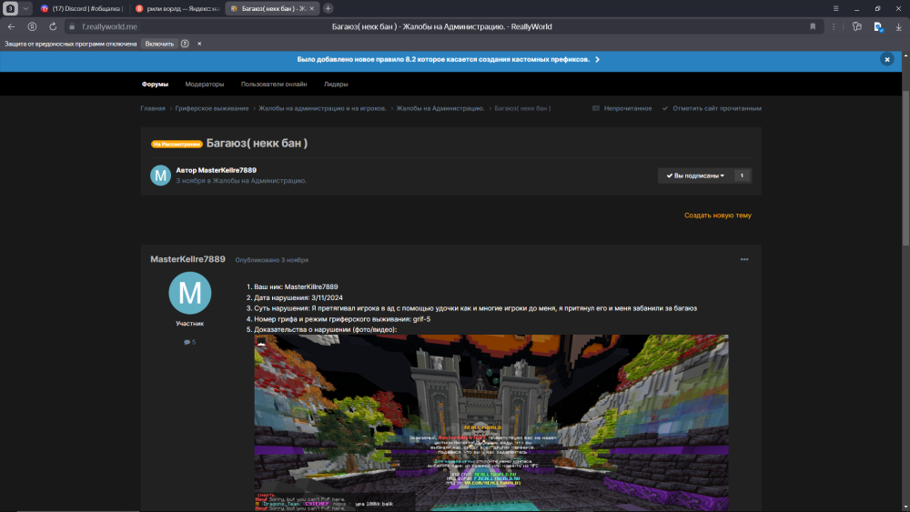Open post options three-dot menu
The image size is (910, 512).
744,259
